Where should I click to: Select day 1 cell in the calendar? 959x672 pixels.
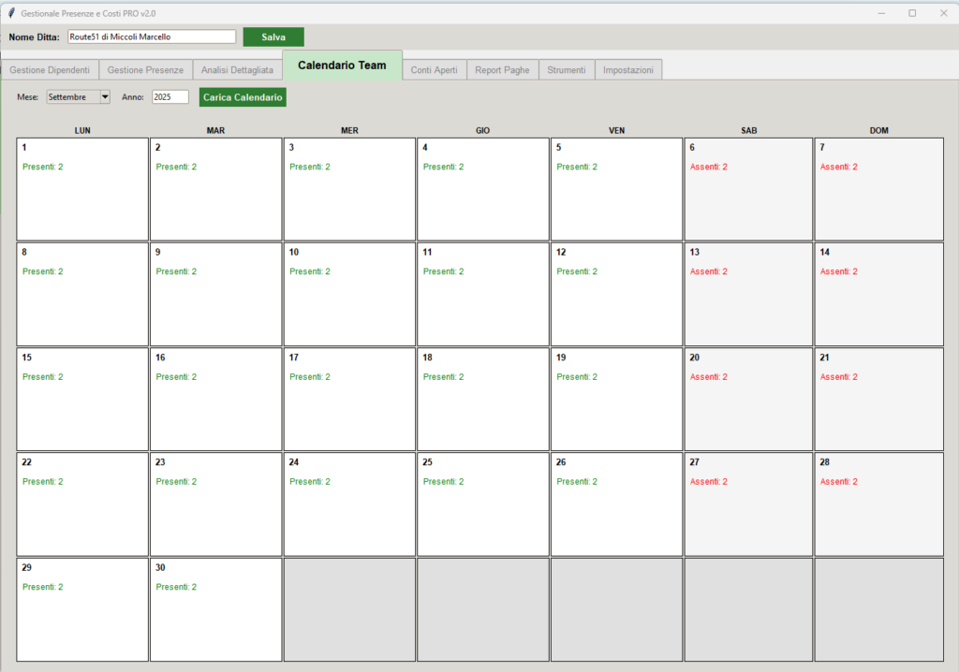82,189
